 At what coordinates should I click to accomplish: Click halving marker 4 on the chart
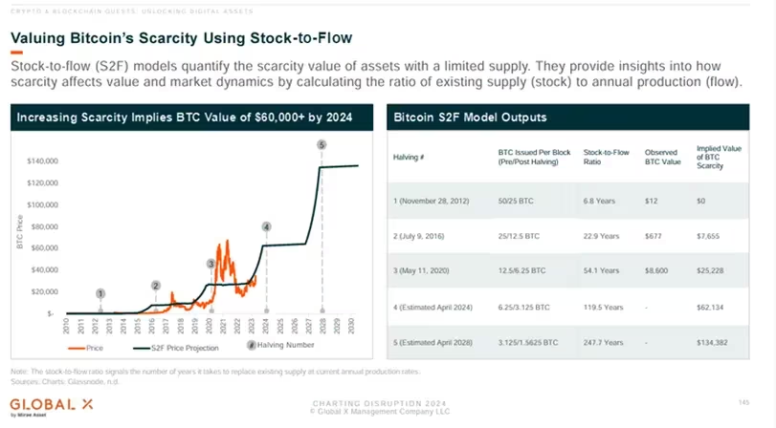[266, 226]
